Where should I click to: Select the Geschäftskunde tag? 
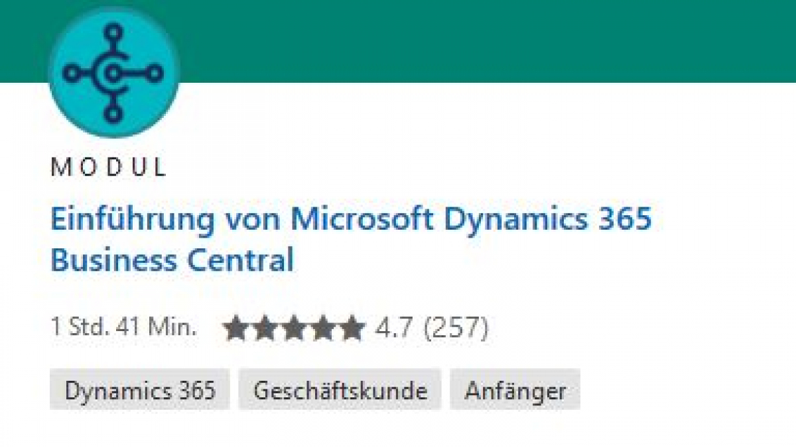click(340, 390)
